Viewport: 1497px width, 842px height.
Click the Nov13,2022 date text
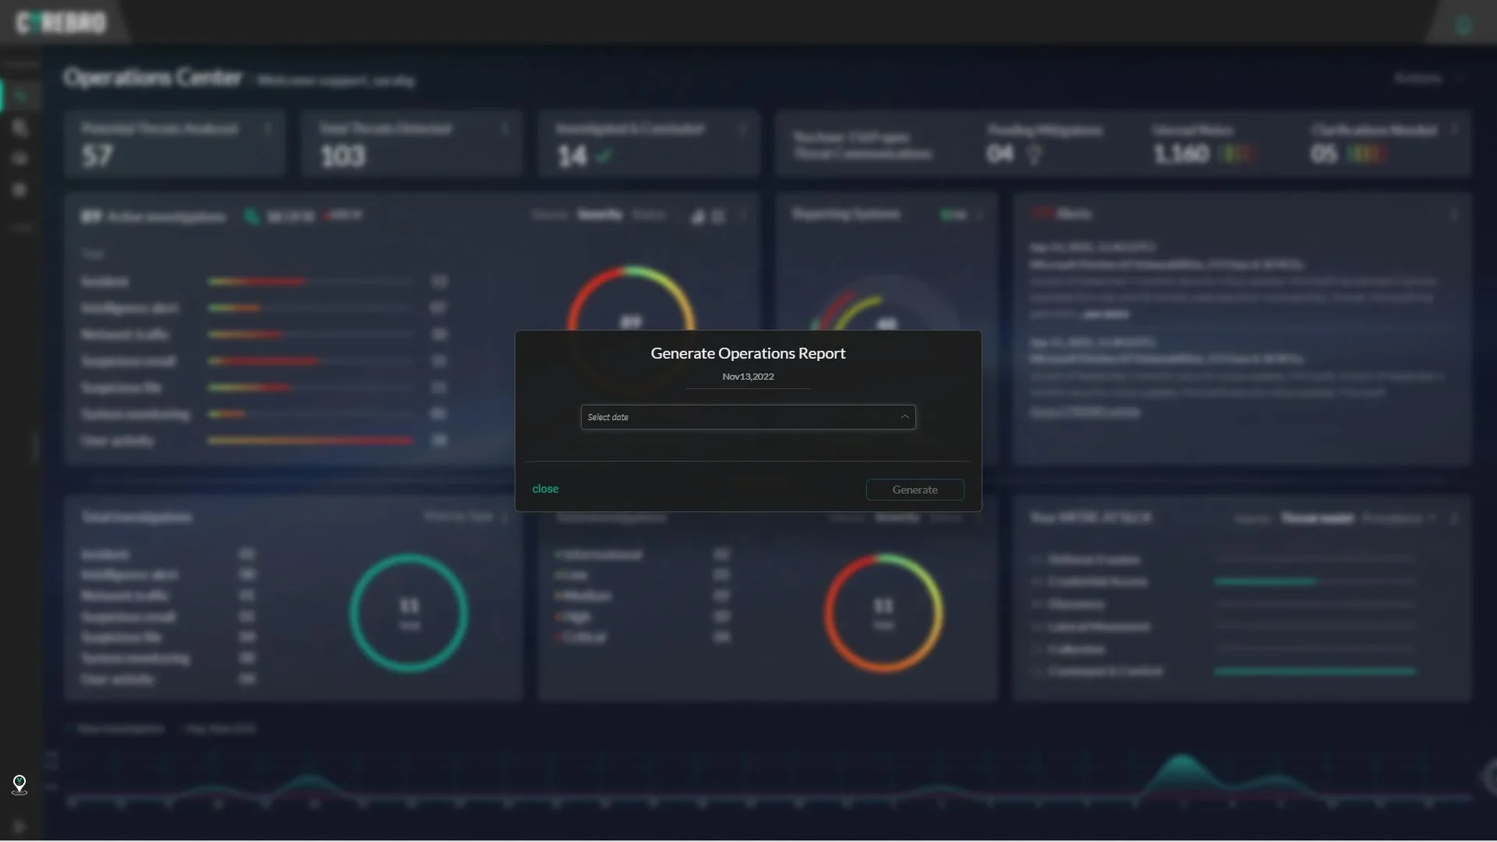tap(748, 377)
